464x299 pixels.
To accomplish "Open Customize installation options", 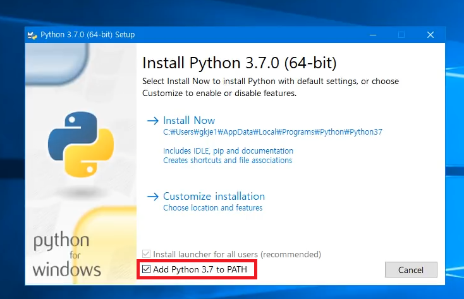I will [214, 197].
